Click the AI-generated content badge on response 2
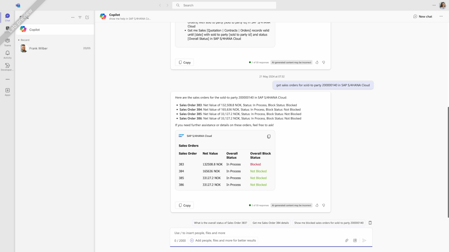Image resolution: width=449 pixels, height=252 pixels. tap(291, 205)
